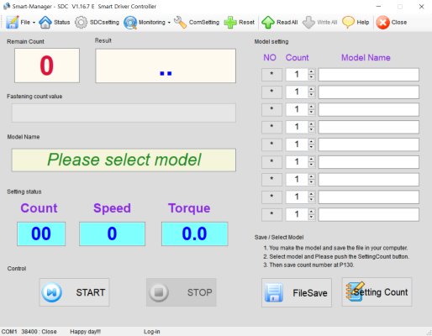Click the first Model Name input field
Screen dimensions: 432x336
point(369,75)
